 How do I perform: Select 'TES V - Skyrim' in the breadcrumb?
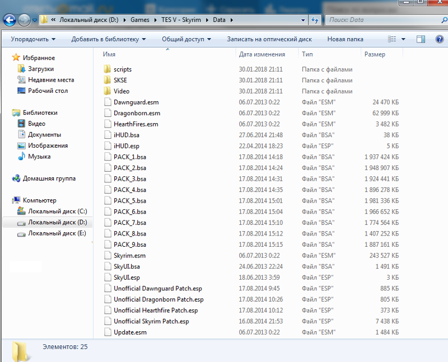[x=181, y=20]
